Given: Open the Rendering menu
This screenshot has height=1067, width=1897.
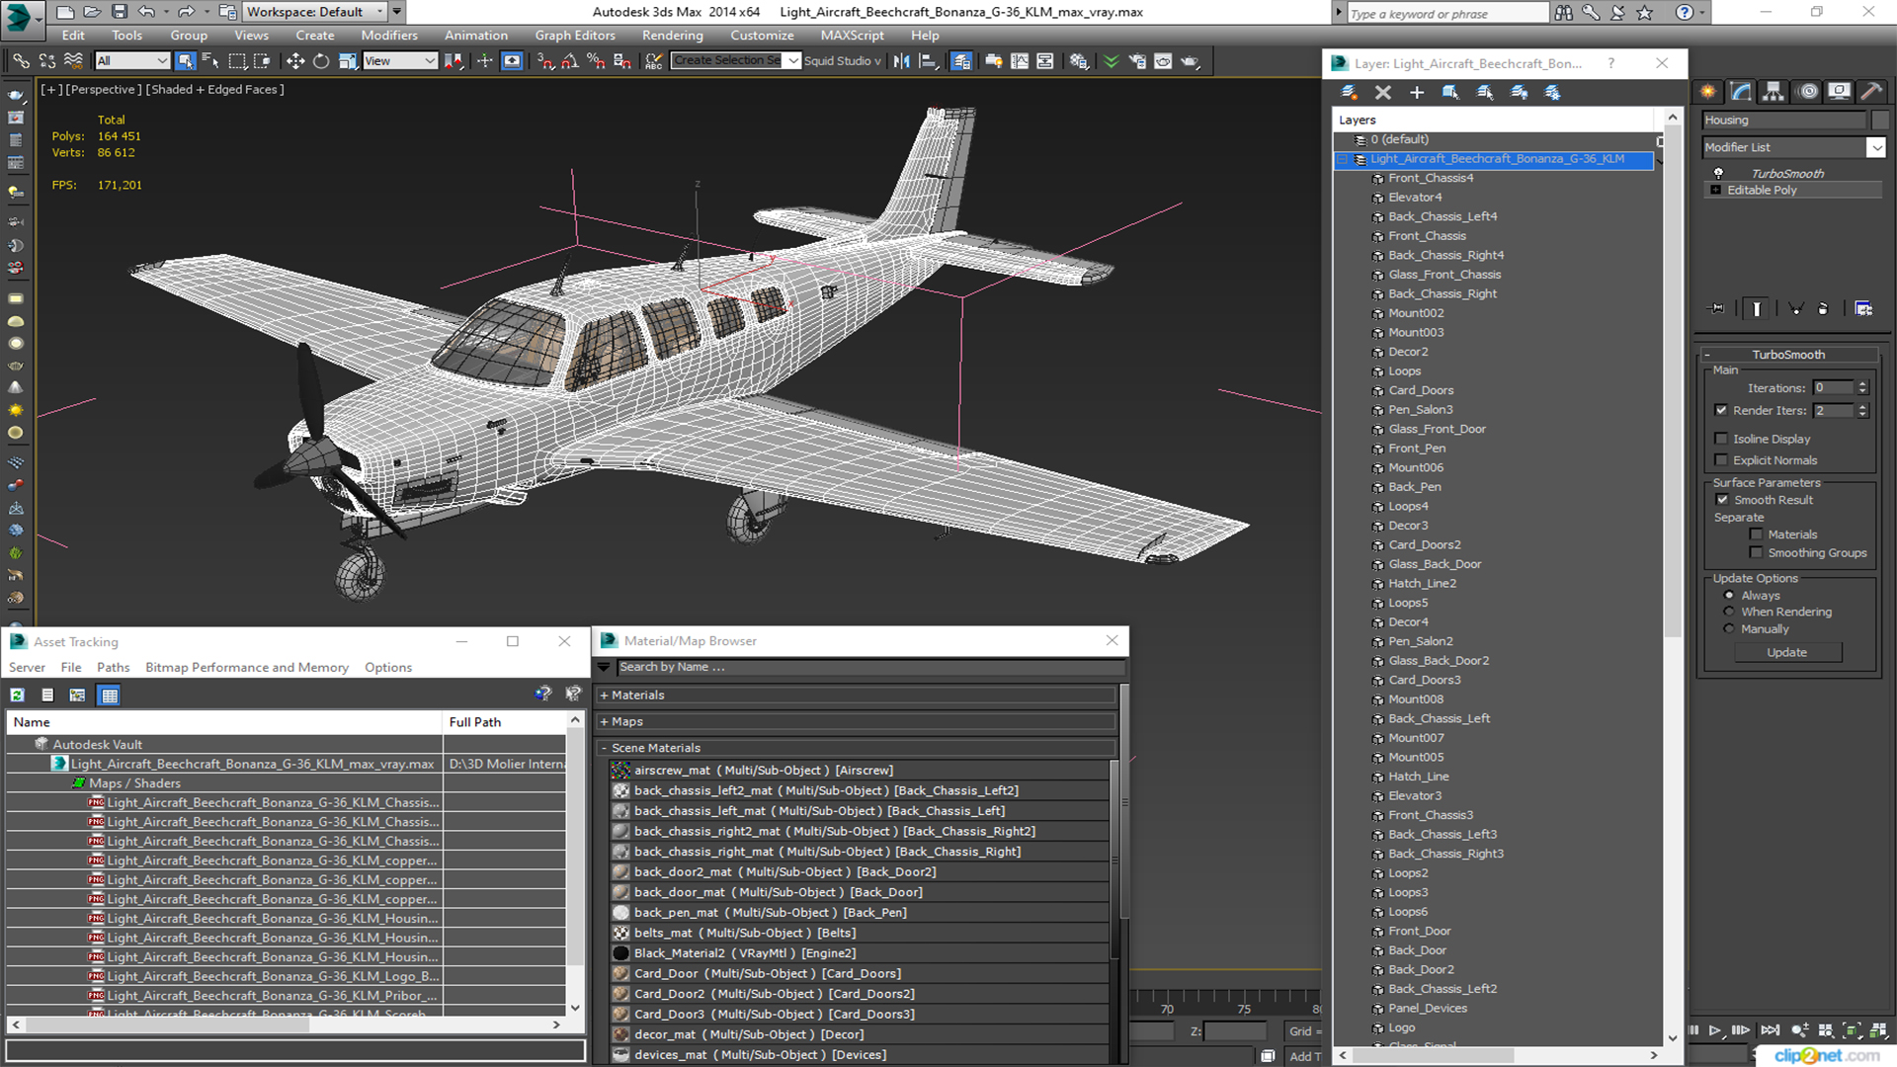Looking at the screenshot, I should pos(673,36).
